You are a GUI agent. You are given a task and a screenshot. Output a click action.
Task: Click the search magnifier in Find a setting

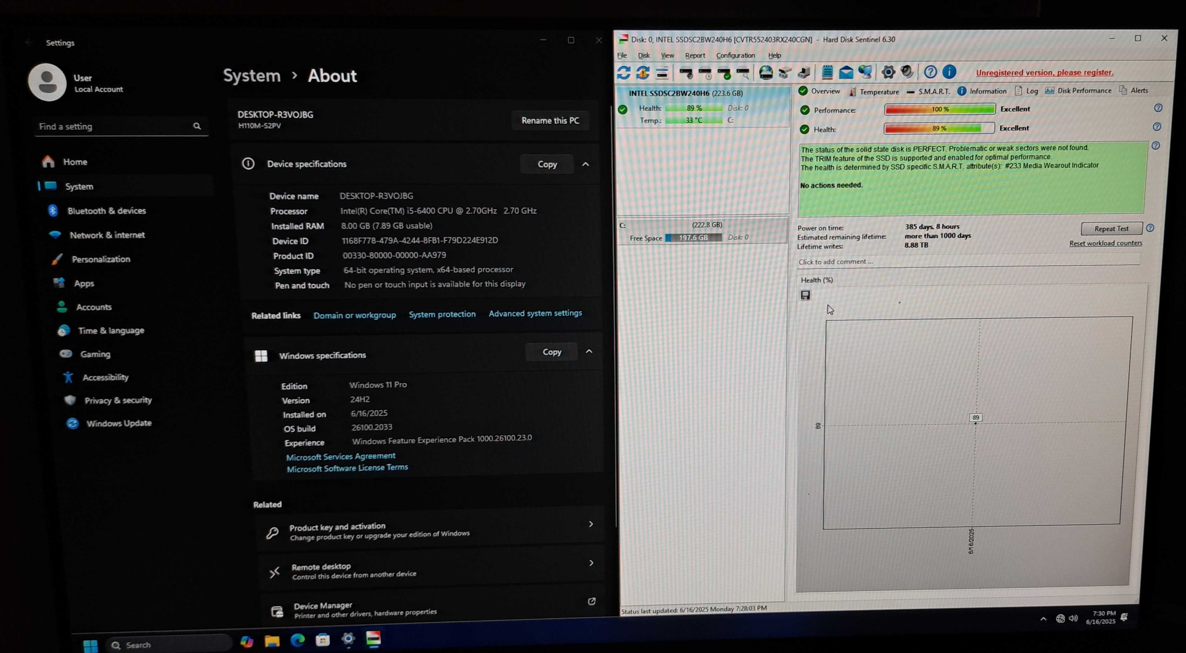click(197, 126)
